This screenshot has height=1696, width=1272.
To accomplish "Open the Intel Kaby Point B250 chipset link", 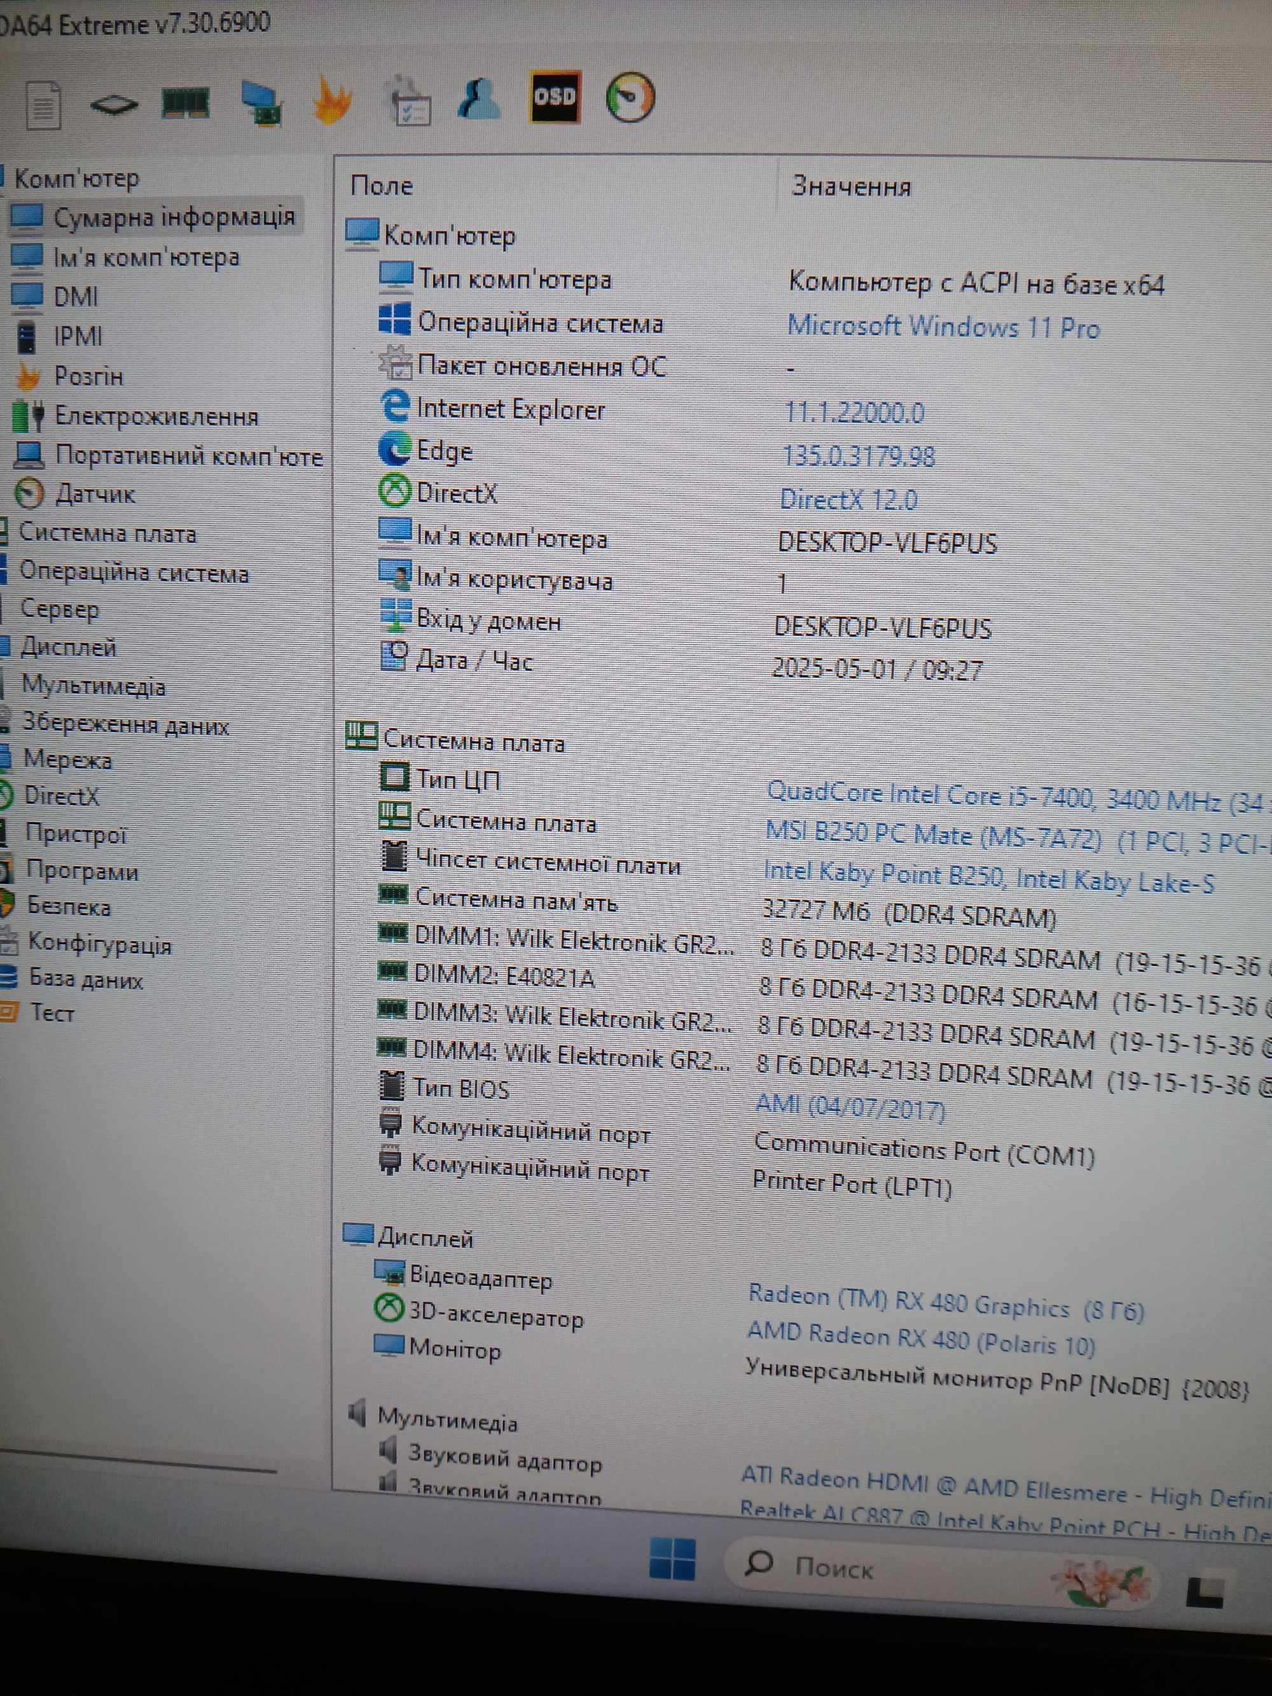I will [x=988, y=878].
